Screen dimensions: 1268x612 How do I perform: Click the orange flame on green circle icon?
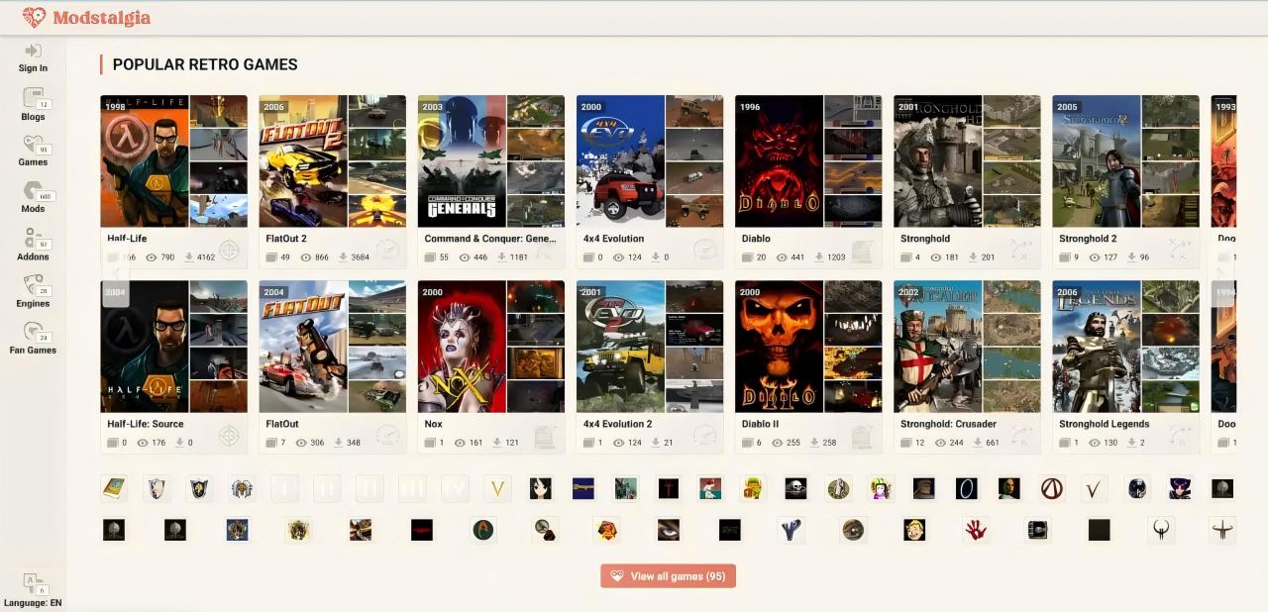[483, 530]
